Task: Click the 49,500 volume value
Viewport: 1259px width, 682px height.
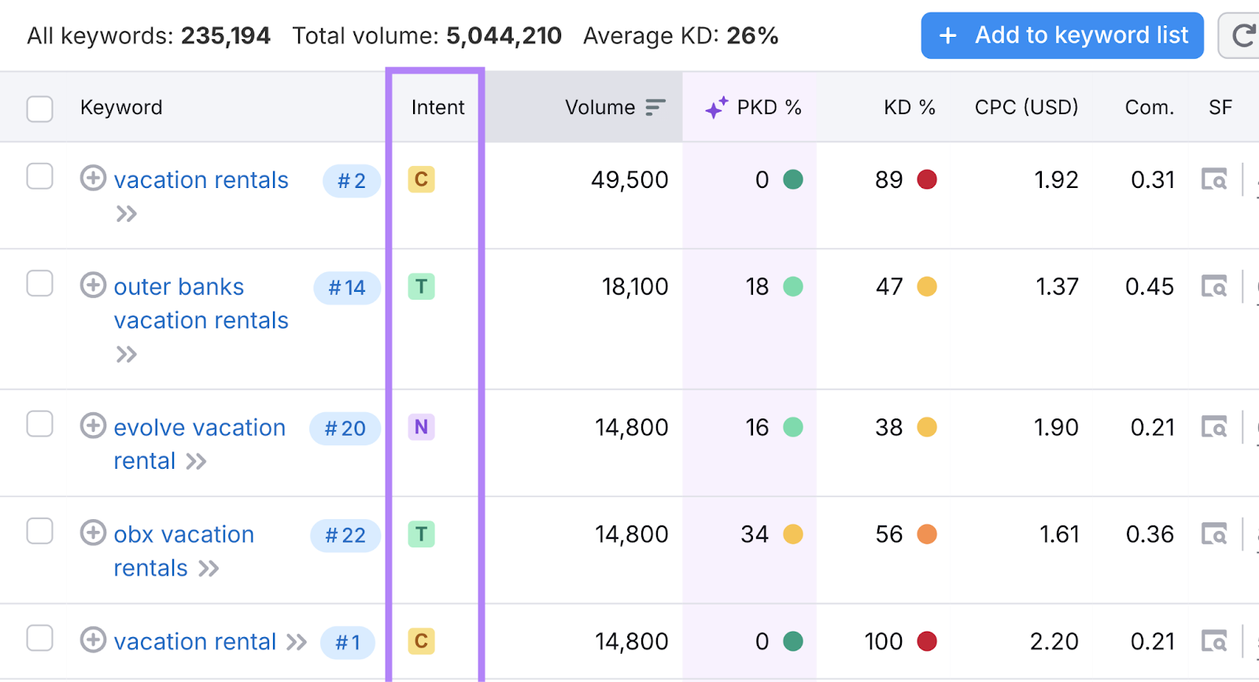Action: tap(629, 180)
